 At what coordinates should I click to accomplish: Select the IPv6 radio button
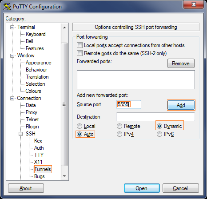pyautogui.click(x=159, y=134)
